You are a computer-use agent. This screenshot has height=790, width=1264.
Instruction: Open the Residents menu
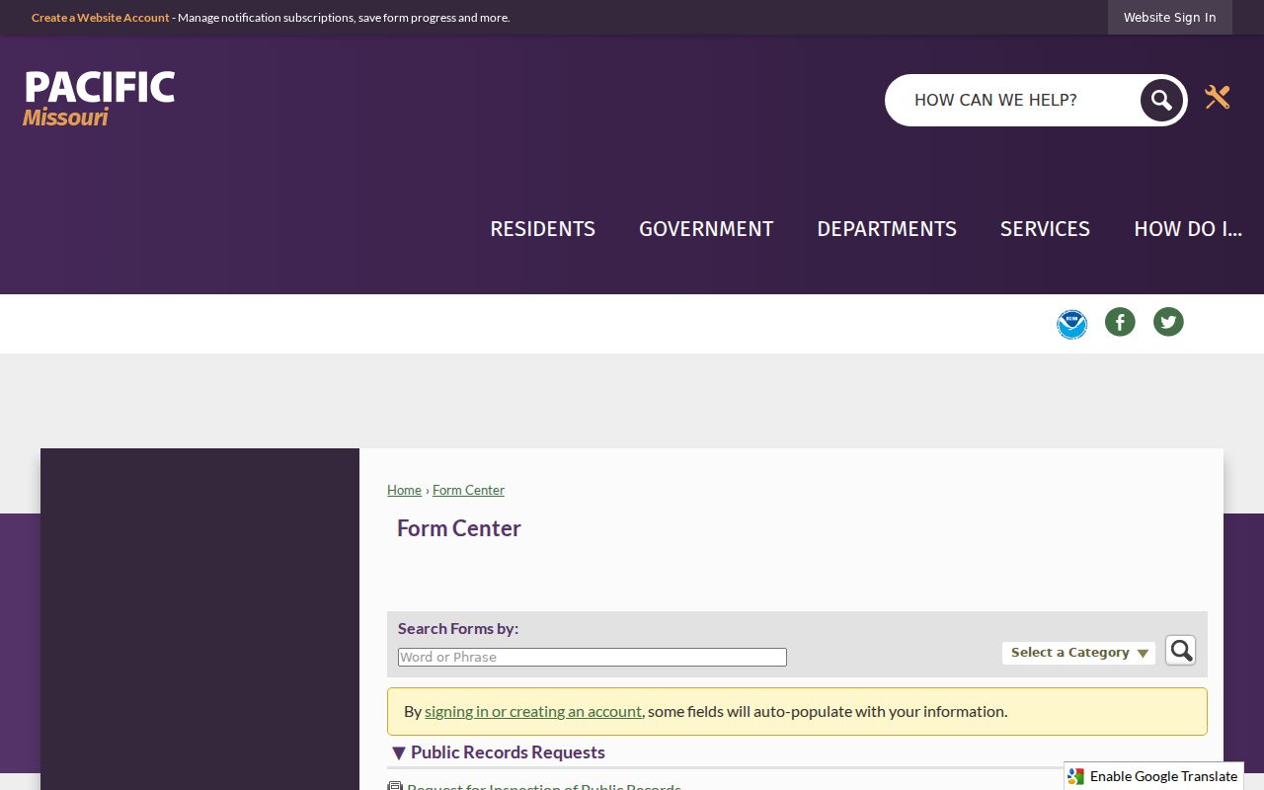542,229
